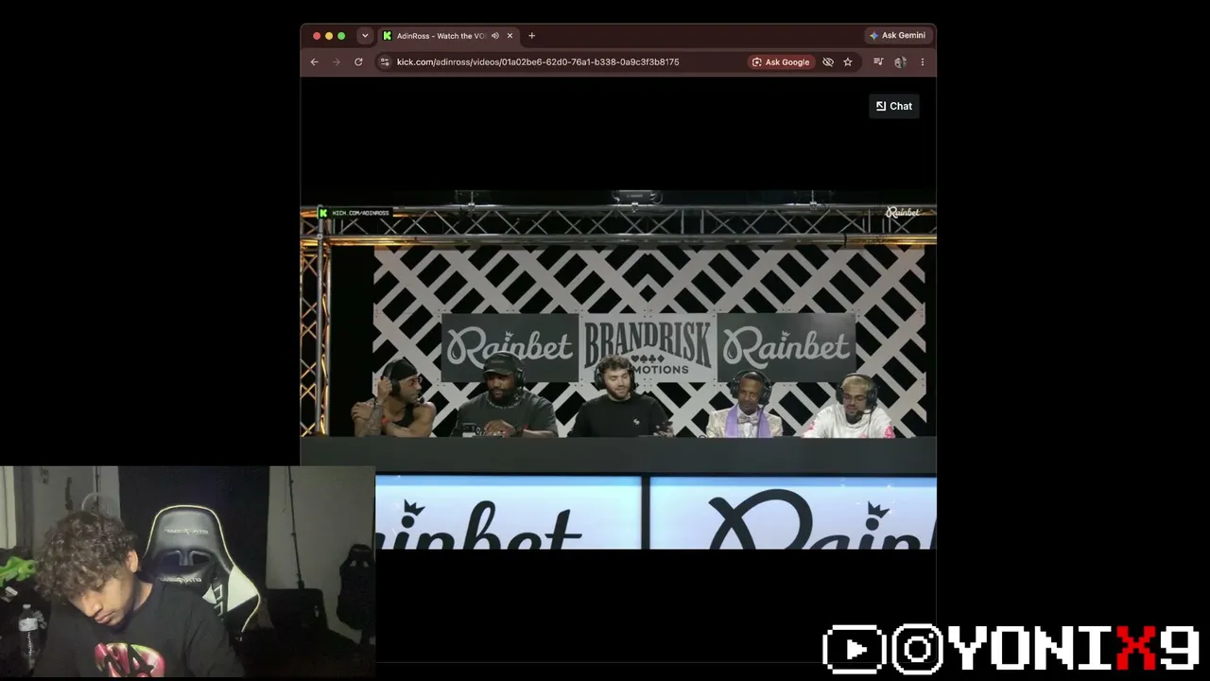This screenshot has width=1210, height=681.
Task: Click the Ask Google lens button
Action: pyautogui.click(x=781, y=62)
